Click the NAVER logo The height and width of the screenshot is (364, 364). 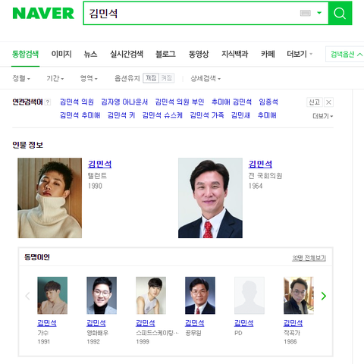(x=43, y=13)
